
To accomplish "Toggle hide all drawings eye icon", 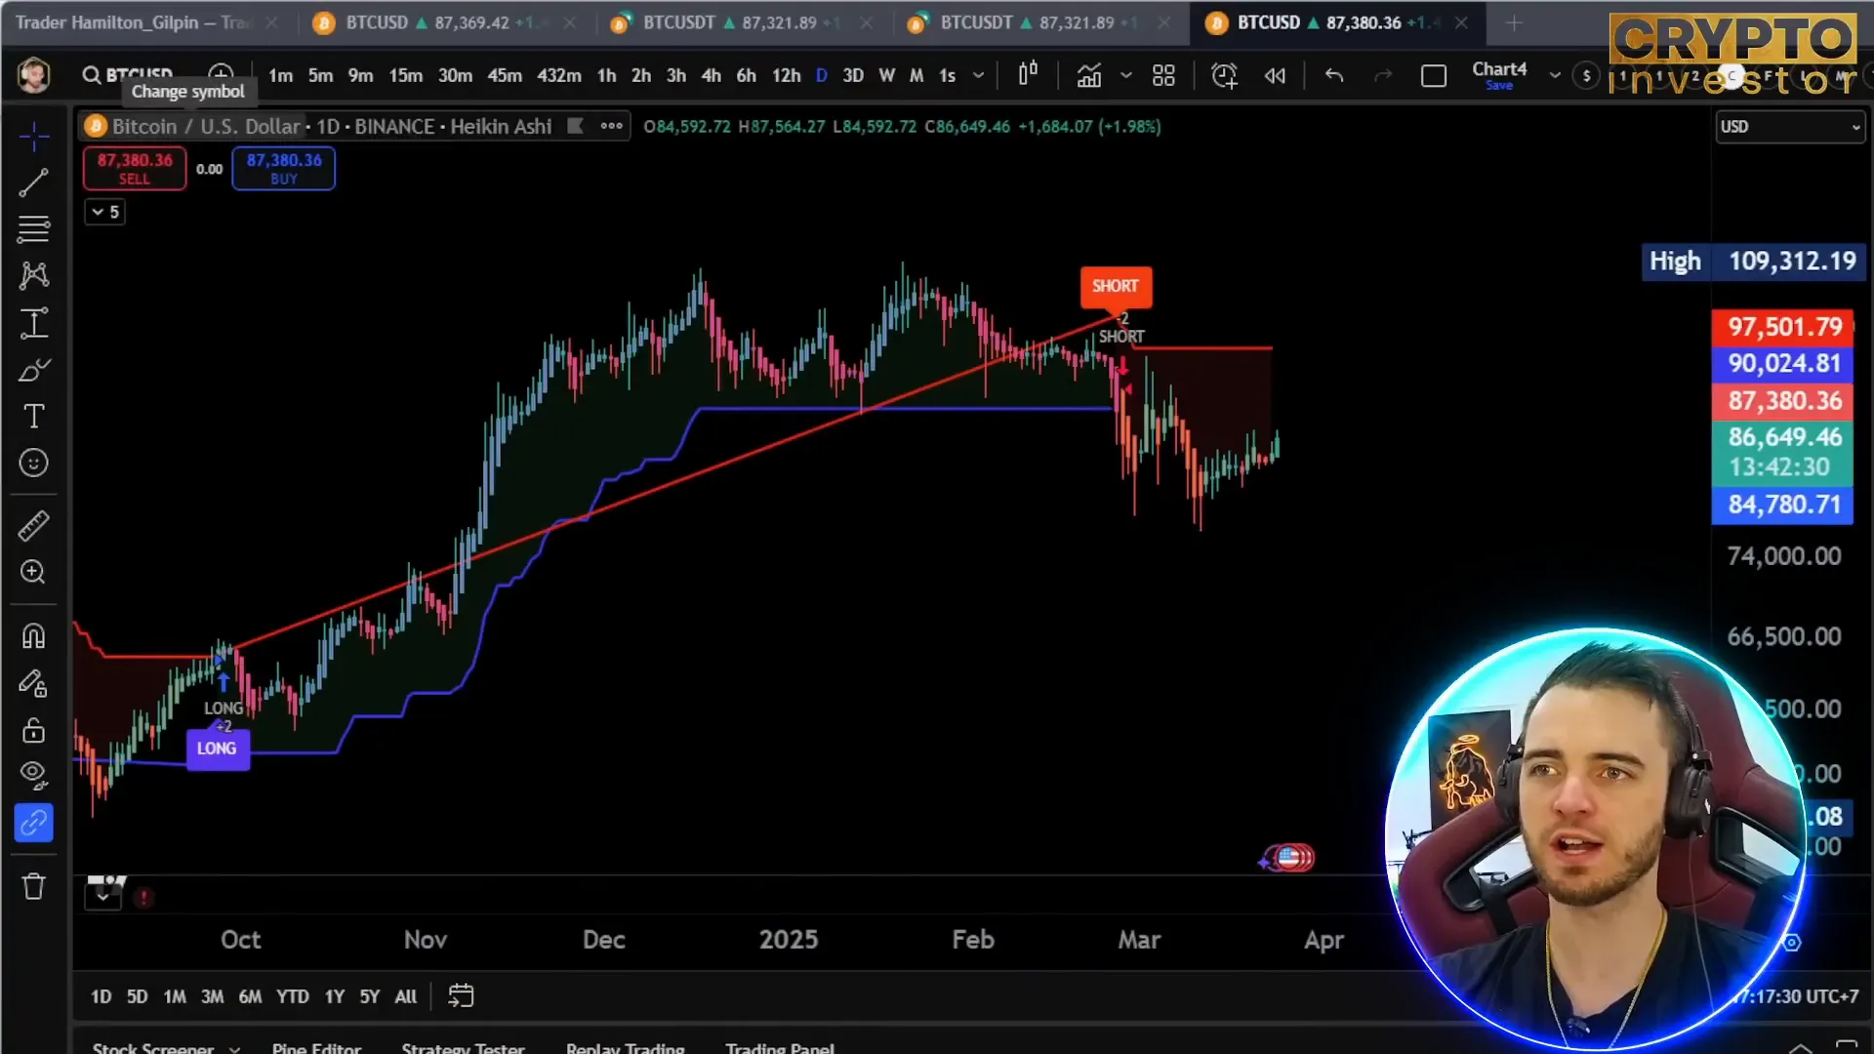I will (x=34, y=776).
